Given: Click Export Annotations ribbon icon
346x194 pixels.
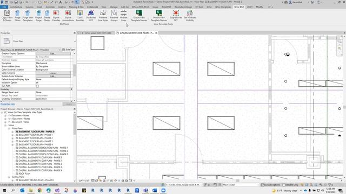Looking at the screenshot, I should coord(68,16).
